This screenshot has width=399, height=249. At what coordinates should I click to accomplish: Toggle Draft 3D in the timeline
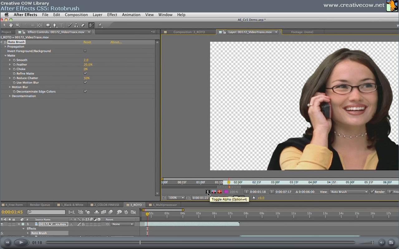88,212
